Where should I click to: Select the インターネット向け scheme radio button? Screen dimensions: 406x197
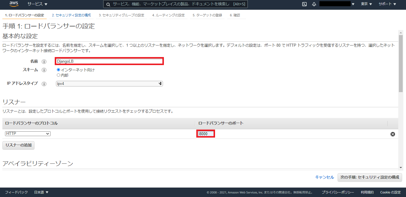[x=58, y=70]
